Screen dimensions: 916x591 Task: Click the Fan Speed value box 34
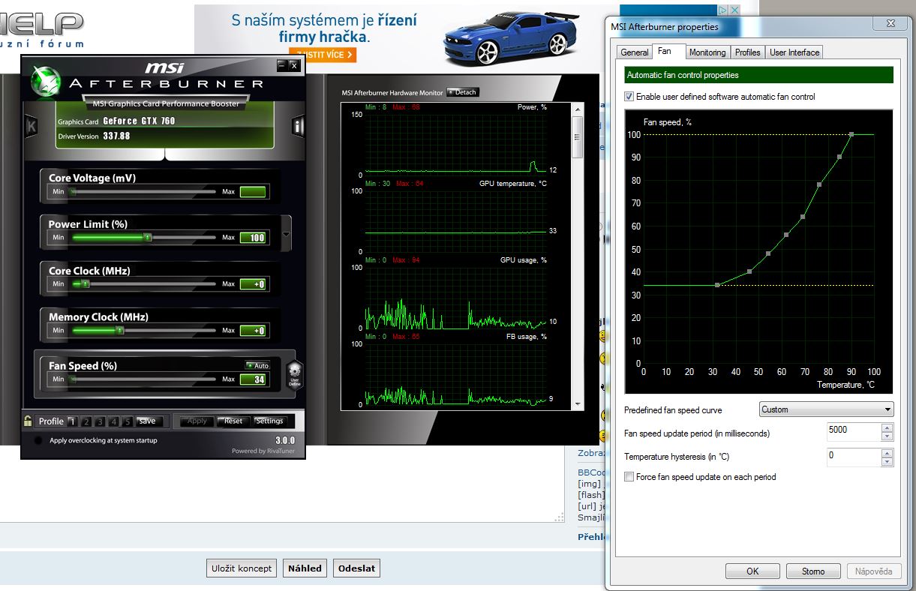(253, 379)
